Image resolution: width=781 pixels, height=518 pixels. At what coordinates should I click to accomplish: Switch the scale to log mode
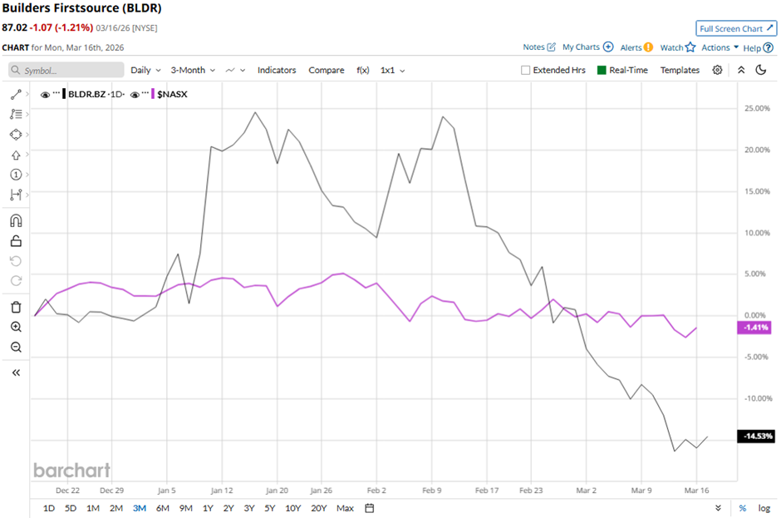(x=764, y=508)
